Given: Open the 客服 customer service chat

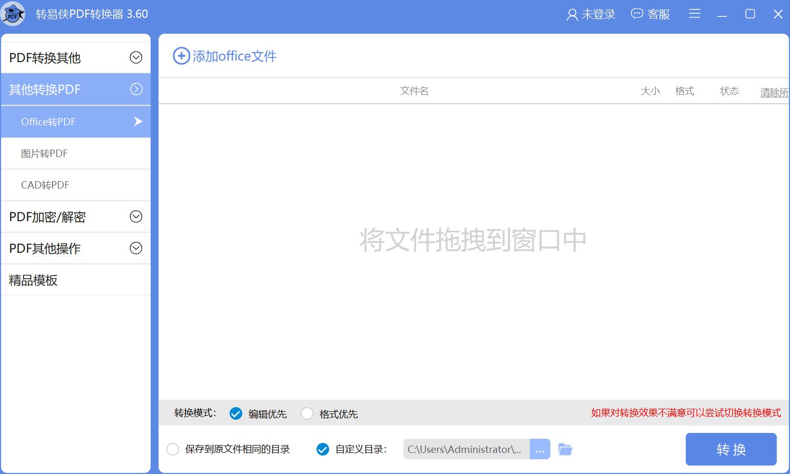Looking at the screenshot, I should [x=650, y=14].
